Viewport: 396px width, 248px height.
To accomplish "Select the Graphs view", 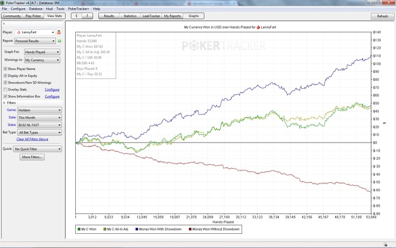I will (x=193, y=16).
